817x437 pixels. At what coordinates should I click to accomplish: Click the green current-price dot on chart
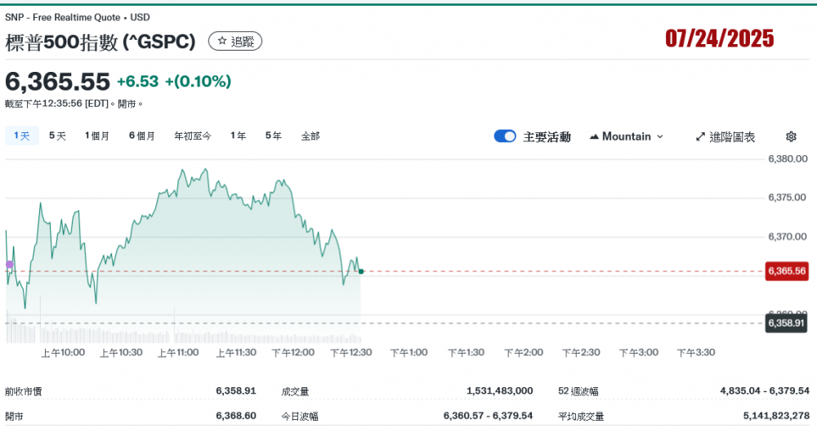click(x=361, y=271)
